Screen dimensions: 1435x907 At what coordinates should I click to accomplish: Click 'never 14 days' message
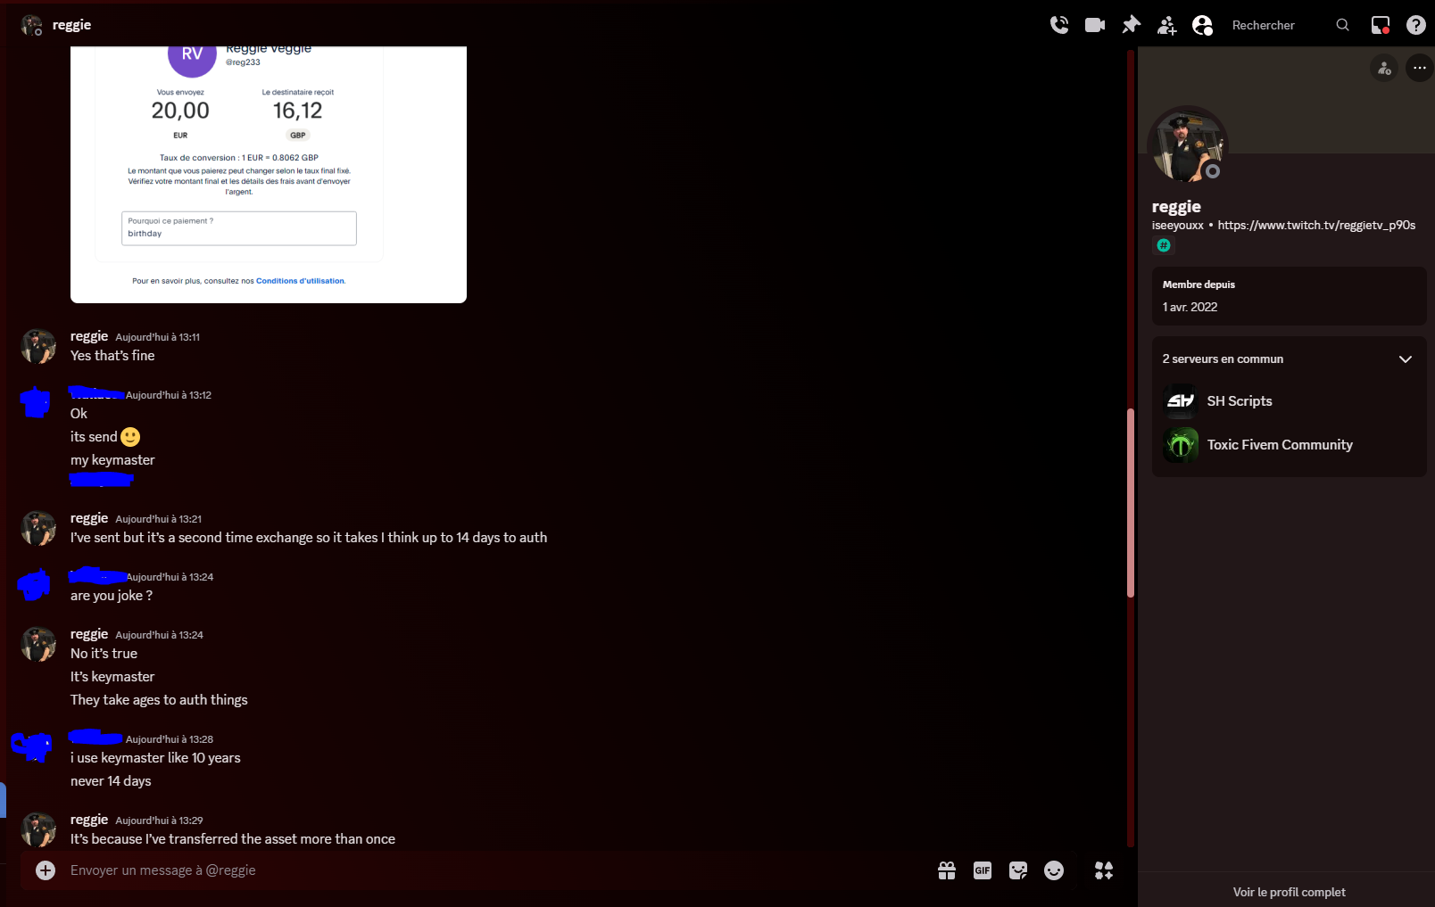[x=111, y=781]
